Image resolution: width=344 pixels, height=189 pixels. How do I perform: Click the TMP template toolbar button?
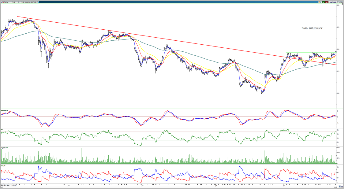point(35,2)
